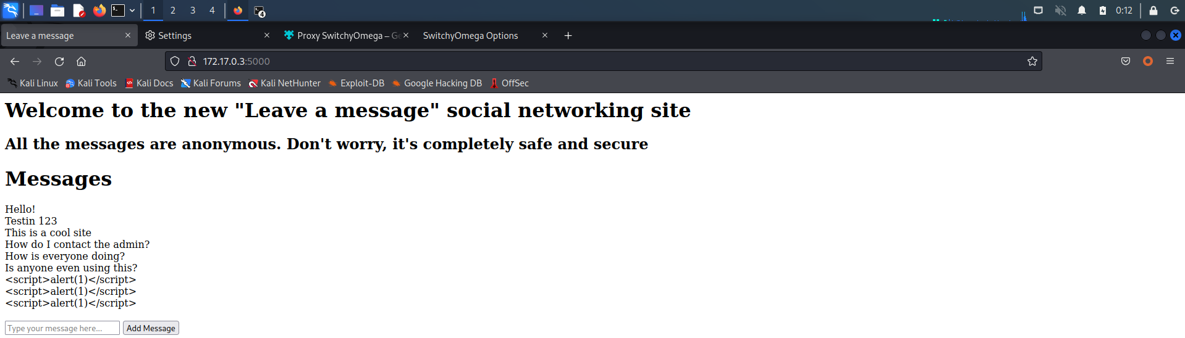1185x338 pixels.
Task: Click the show desktop panel icon
Action: point(36,10)
